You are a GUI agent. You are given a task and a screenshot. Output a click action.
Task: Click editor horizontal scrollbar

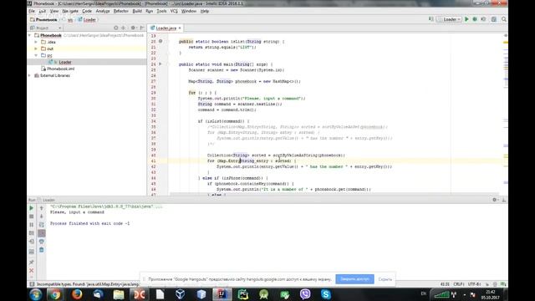[x=334, y=194]
